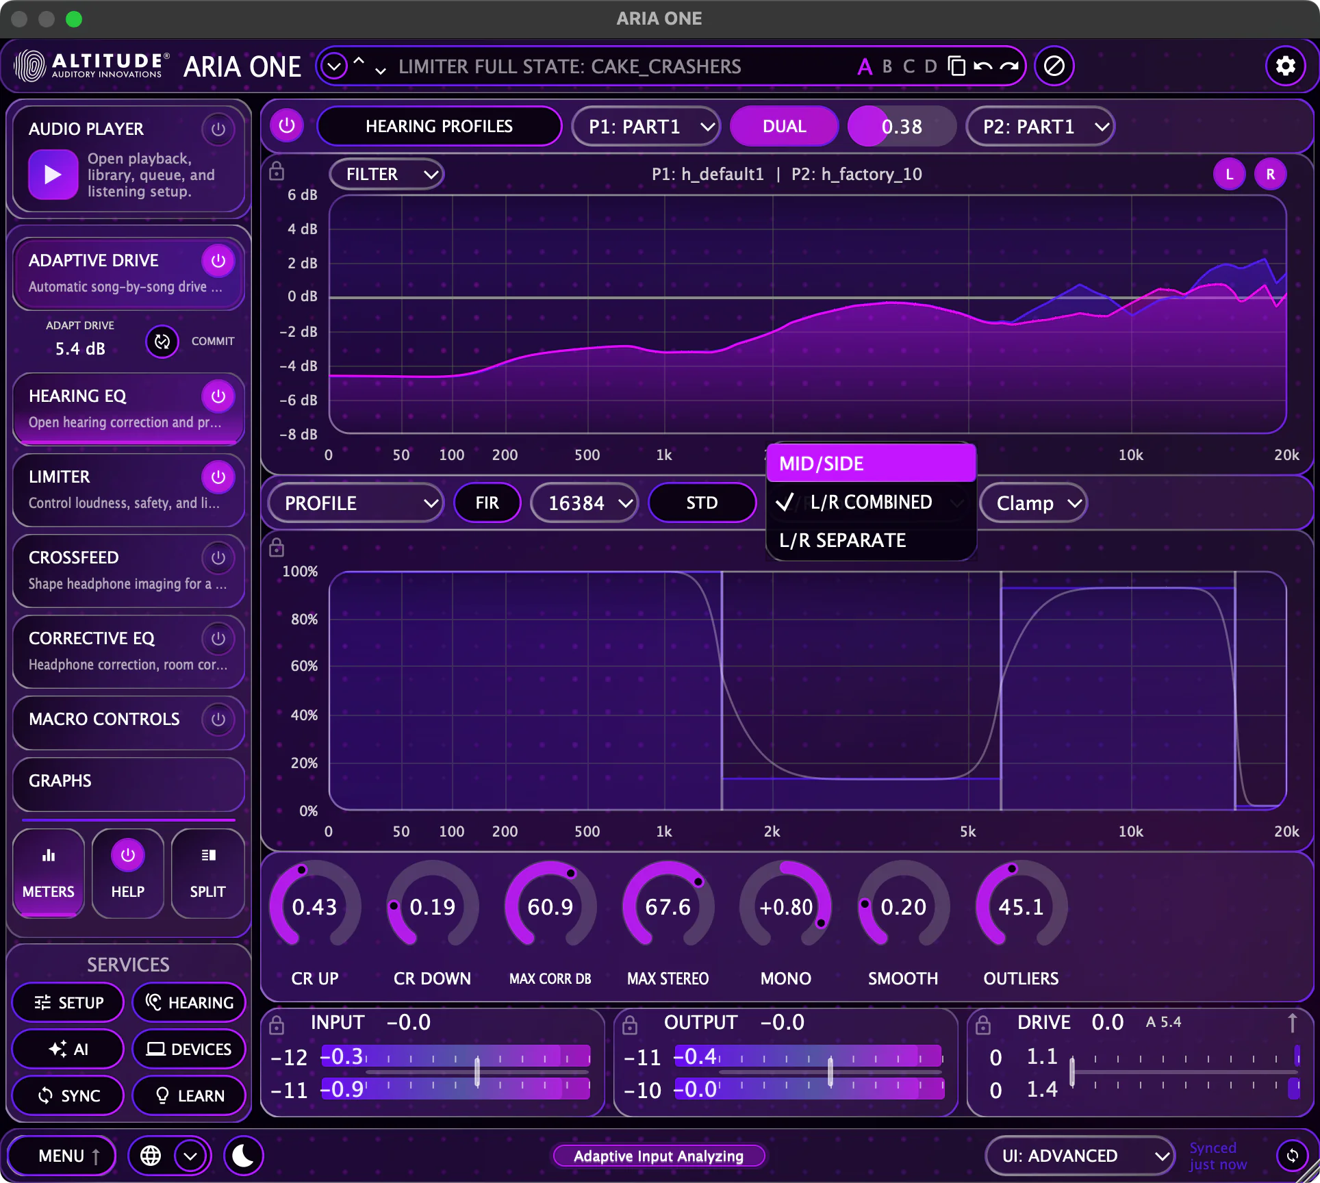
Task: Open UI: ADVANCED dropdown
Action: (1080, 1156)
